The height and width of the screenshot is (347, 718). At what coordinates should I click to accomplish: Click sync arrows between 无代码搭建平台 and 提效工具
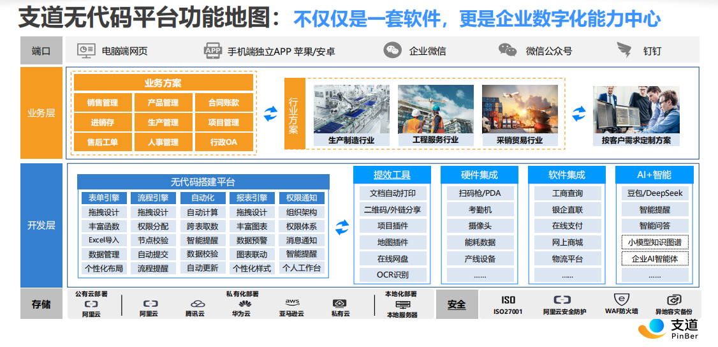[342, 226]
